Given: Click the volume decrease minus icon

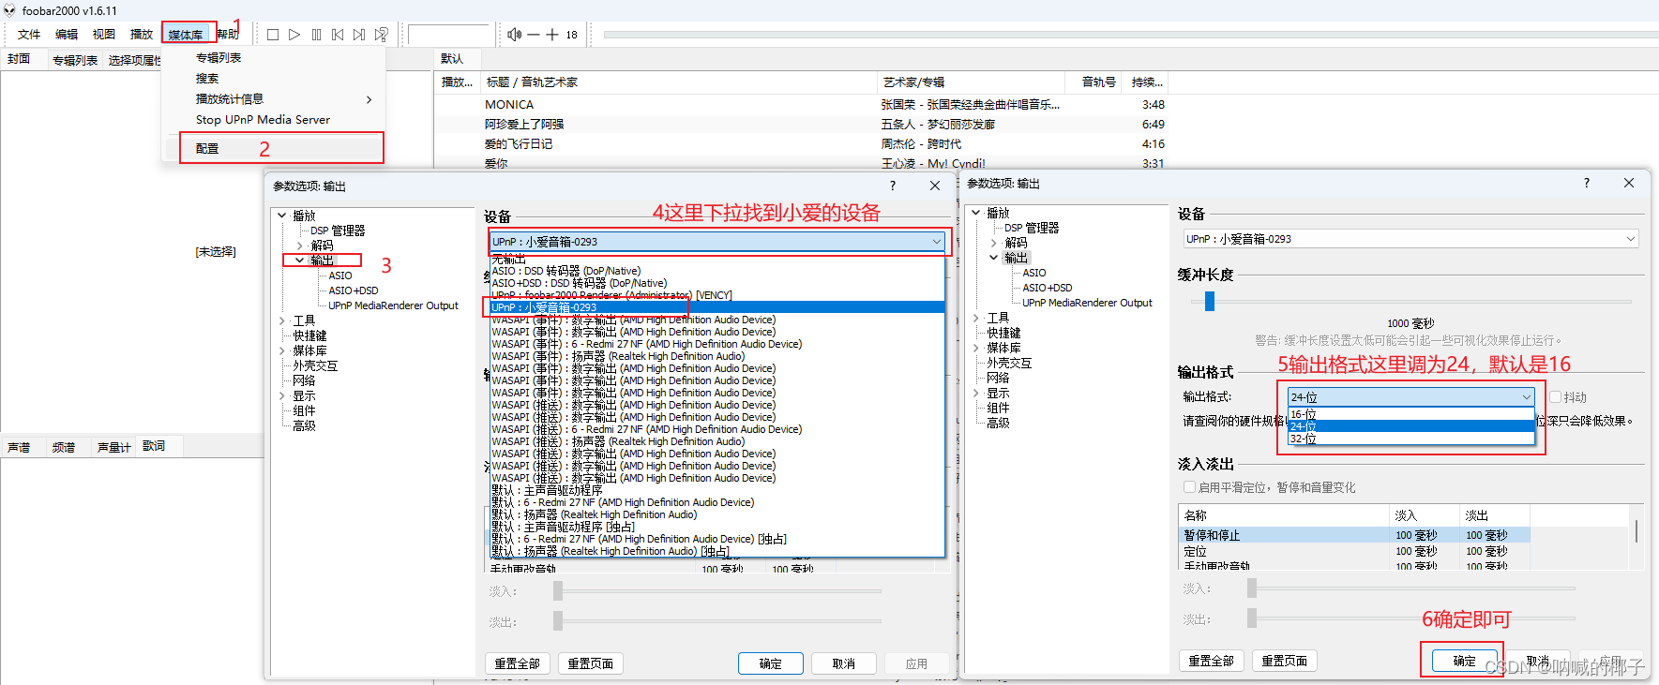Looking at the screenshot, I should pos(534,35).
